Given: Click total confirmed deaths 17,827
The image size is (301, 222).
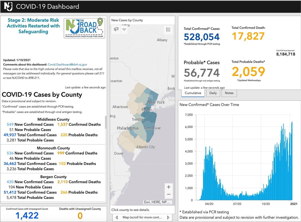Looking at the screenshot, I should [248, 36].
